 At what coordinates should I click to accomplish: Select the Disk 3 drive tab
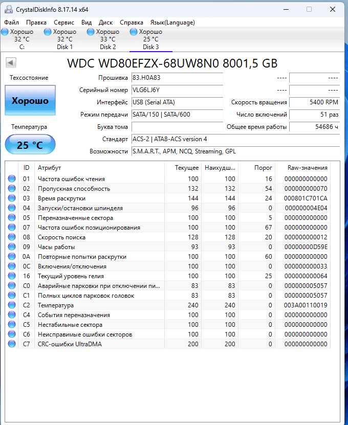tap(150, 39)
